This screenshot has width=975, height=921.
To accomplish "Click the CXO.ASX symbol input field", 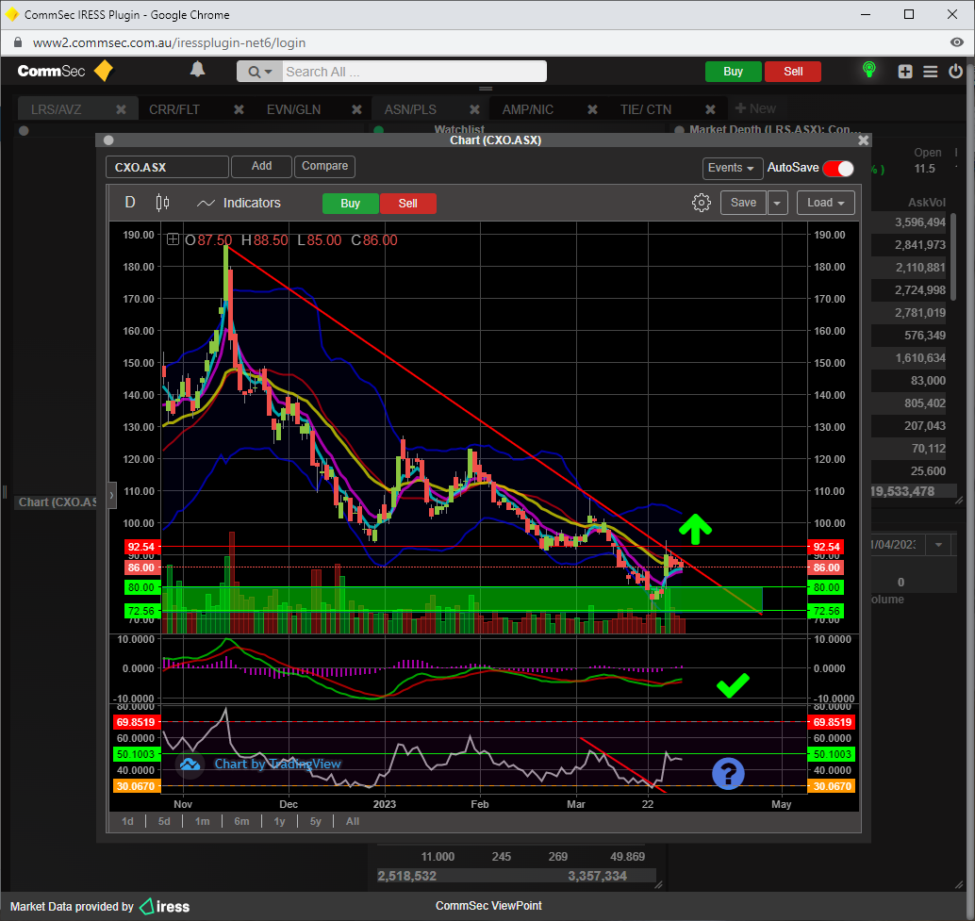I will 167,167.
